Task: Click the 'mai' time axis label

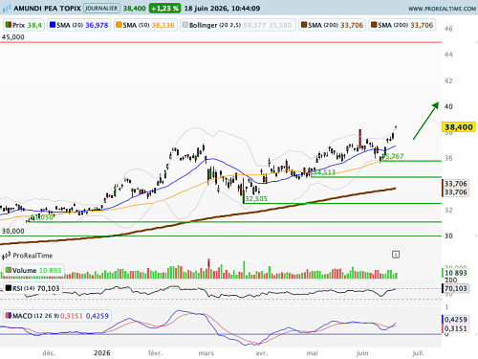Action: pyautogui.click(x=312, y=353)
